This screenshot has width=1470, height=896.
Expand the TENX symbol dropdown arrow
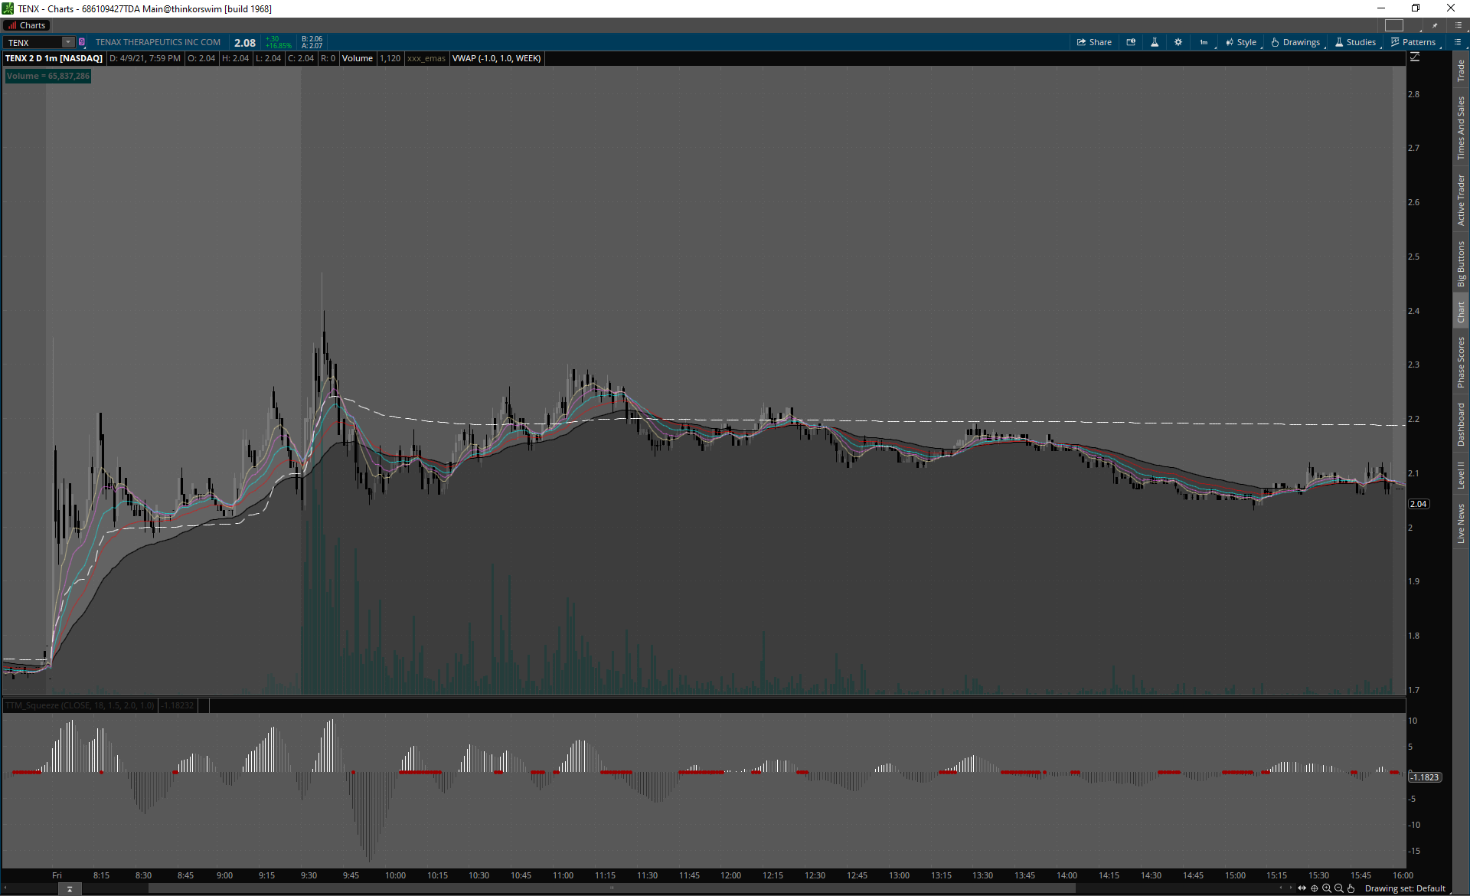click(68, 42)
